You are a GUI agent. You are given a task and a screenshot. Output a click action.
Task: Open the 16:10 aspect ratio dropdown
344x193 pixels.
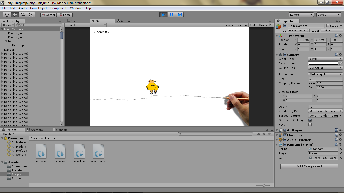pyautogui.click(x=86, y=25)
